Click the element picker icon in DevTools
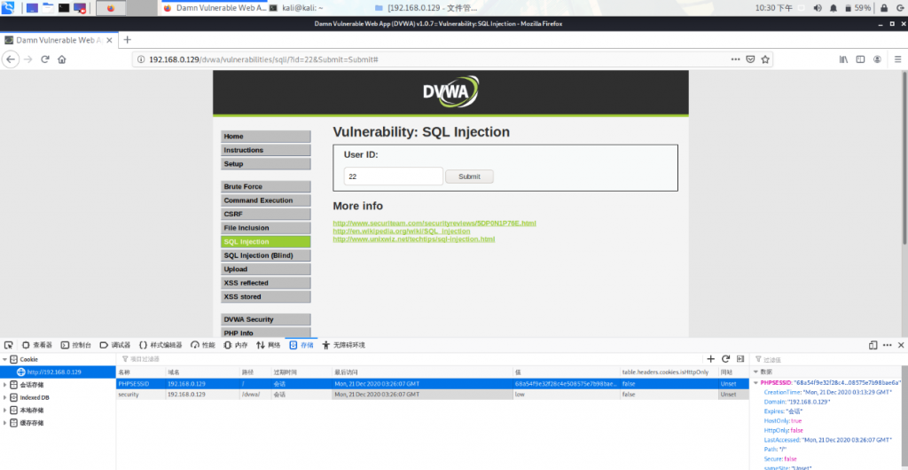 (x=9, y=345)
